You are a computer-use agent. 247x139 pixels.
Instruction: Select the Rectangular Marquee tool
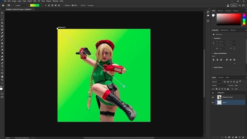pyautogui.click(x=2, y=16)
